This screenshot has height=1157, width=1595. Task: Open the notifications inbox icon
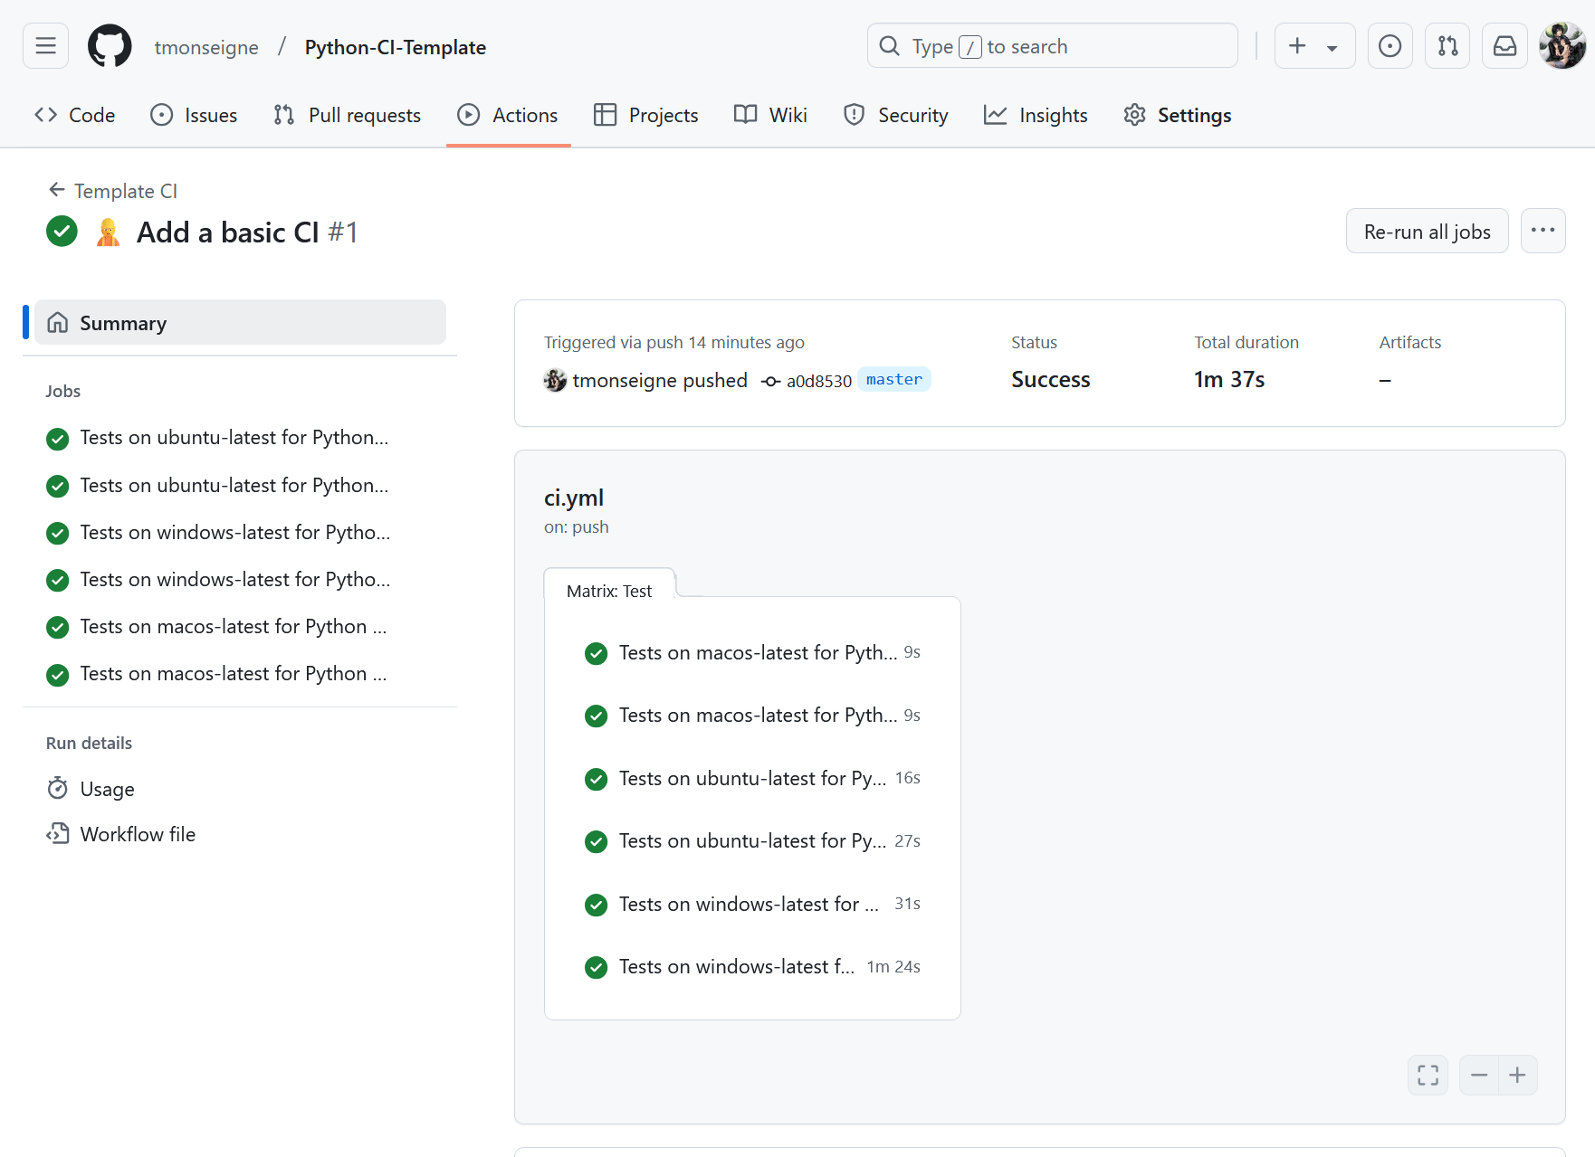pyautogui.click(x=1504, y=46)
